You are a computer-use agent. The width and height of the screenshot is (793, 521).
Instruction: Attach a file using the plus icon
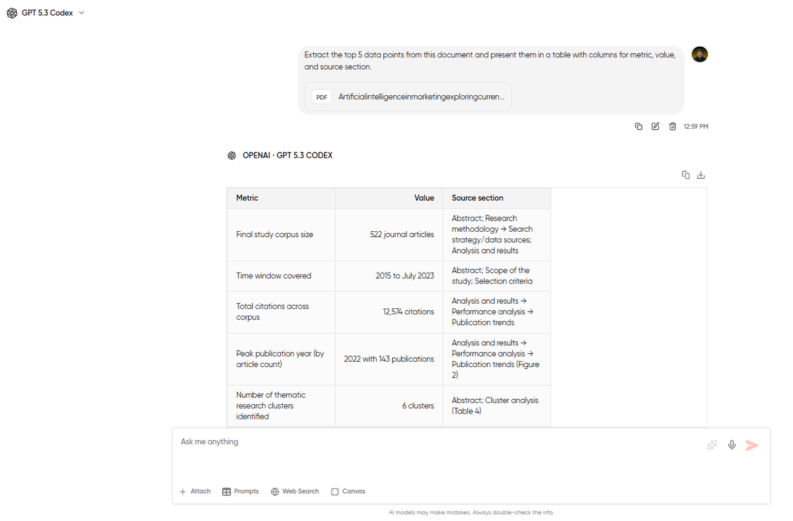194,491
